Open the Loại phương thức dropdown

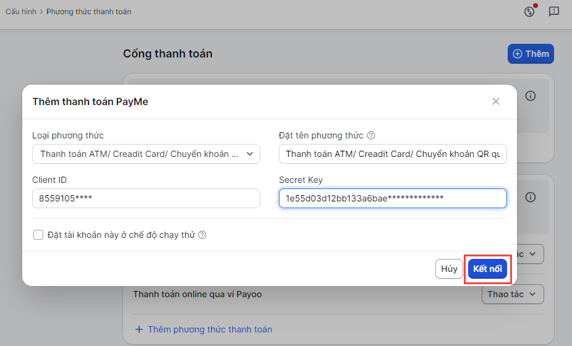146,154
